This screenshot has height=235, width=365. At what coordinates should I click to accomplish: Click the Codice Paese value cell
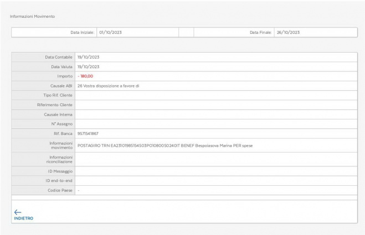click(216, 191)
